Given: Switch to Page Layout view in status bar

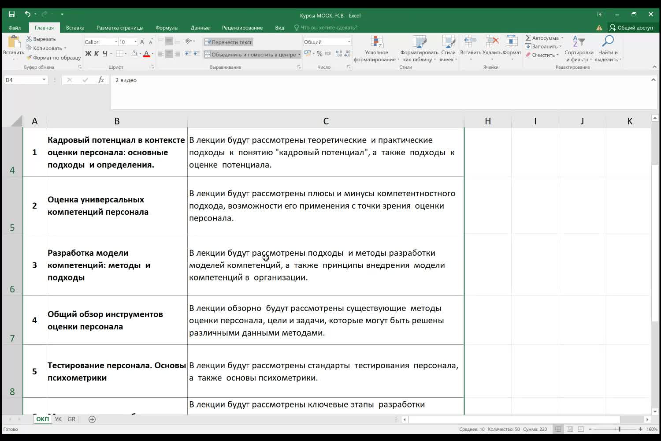Looking at the screenshot, I should (x=569, y=429).
